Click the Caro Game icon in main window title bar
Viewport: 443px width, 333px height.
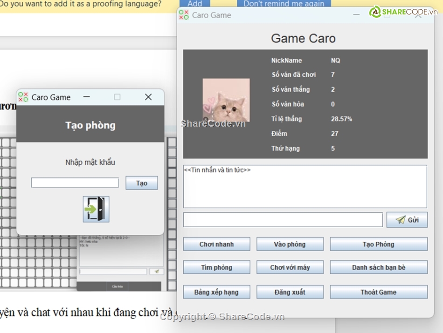[x=184, y=15]
